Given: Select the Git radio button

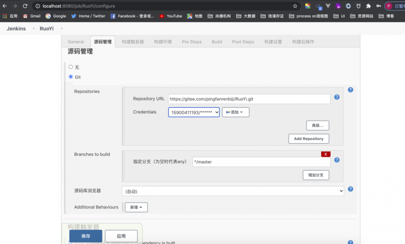Looking at the screenshot, I should pyautogui.click(x=71, y=77).
